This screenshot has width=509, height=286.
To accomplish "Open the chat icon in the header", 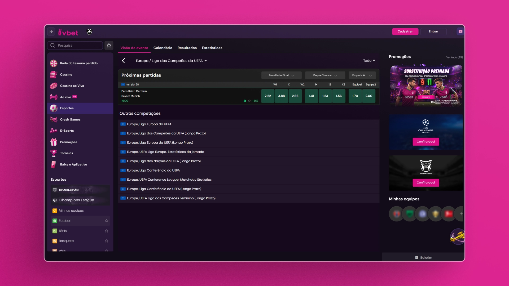I will click(x=460, y=32).
